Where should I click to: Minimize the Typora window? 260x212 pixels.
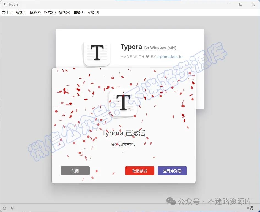point(228,4)
